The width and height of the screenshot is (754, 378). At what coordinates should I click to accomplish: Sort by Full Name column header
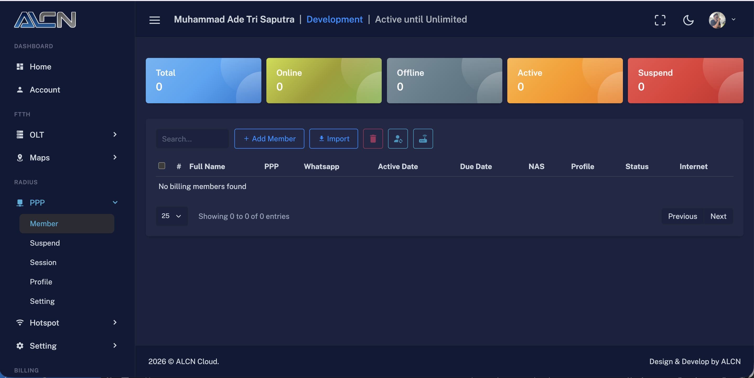(207, 166)
